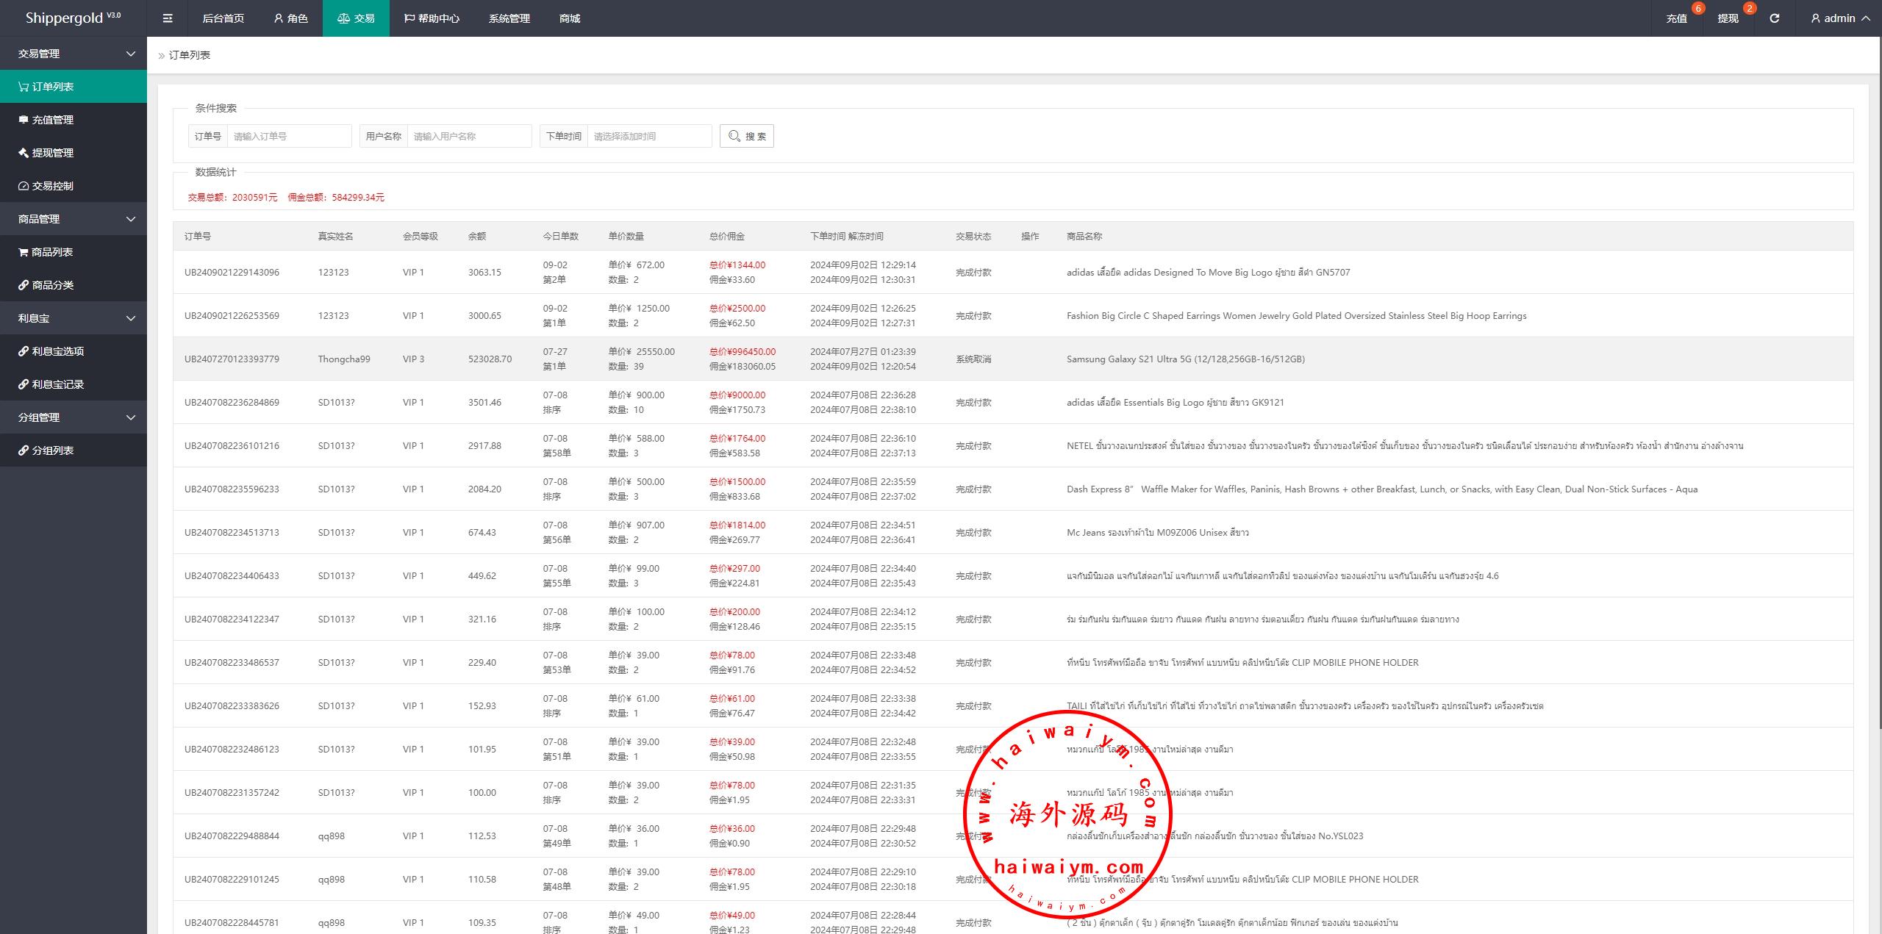Open 提现管理 sidebar item

coord(53,153)
